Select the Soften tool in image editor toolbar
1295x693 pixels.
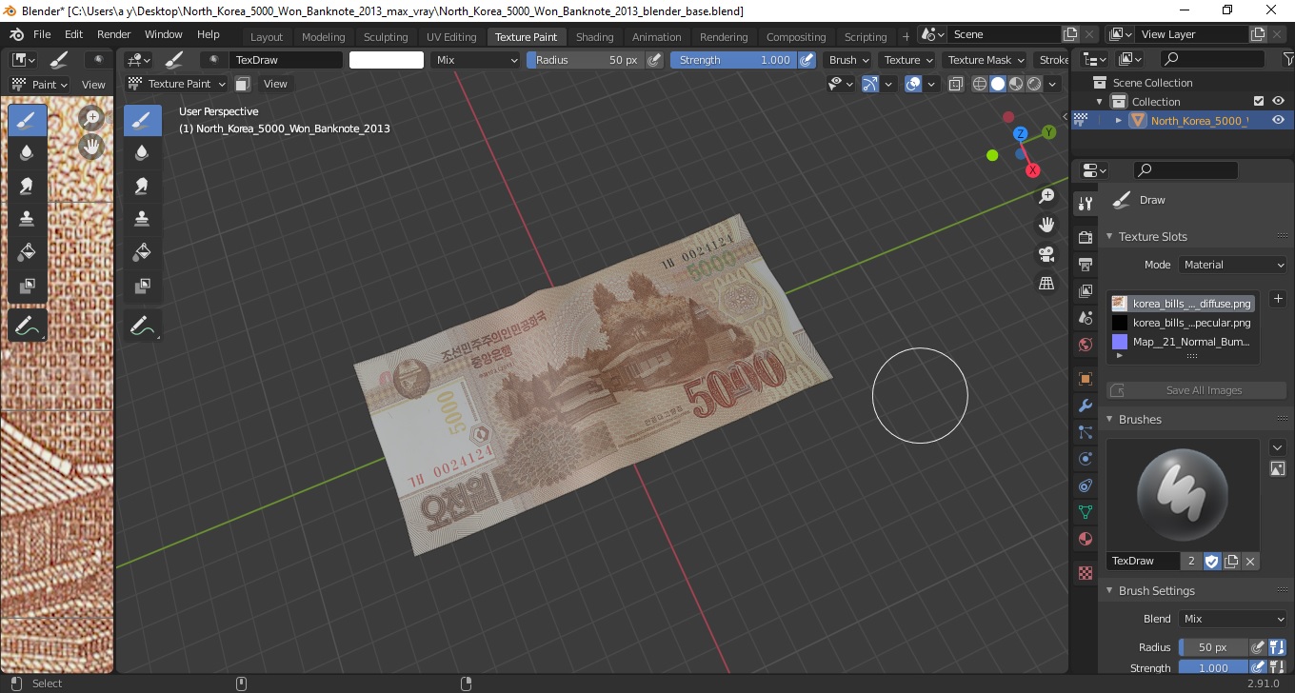27,152
